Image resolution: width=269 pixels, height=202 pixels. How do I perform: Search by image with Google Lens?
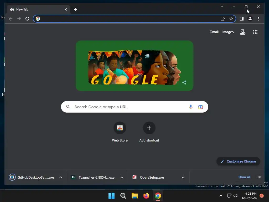point(200,107)
